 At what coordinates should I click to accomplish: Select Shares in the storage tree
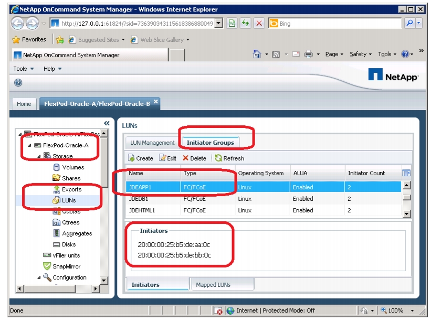(x=67, y=178)
